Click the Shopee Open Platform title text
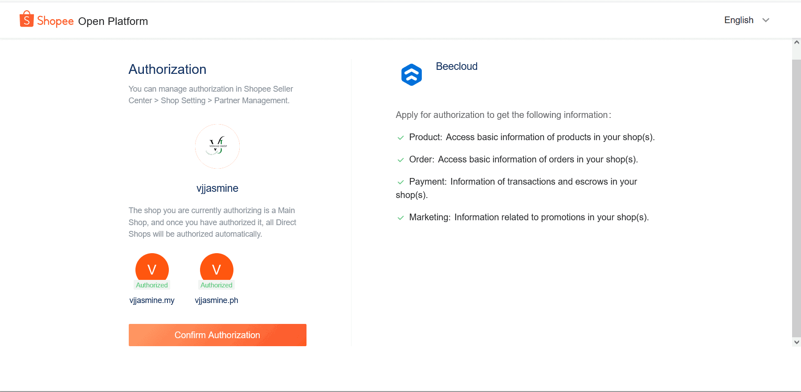The height and width of the screenshot is (392, 801). [113, 21]
